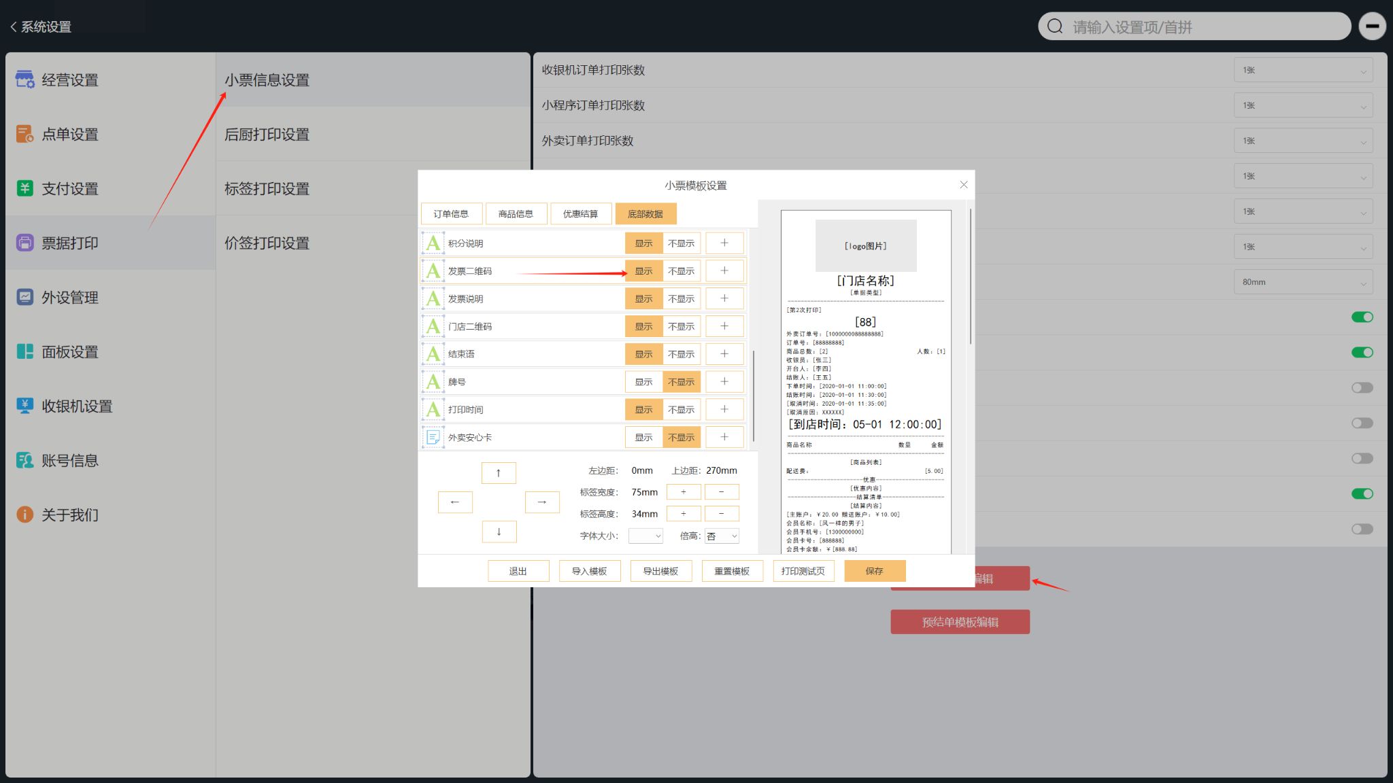
Task: Select the 外卖安心卡 note icon
Action: (433, 437)
